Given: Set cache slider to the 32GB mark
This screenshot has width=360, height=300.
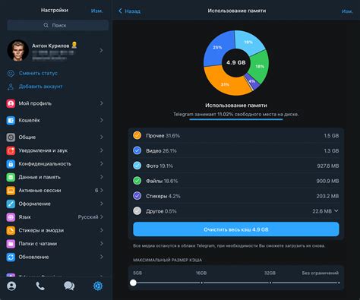Looking at the screenshot, I should coord(270,283).
